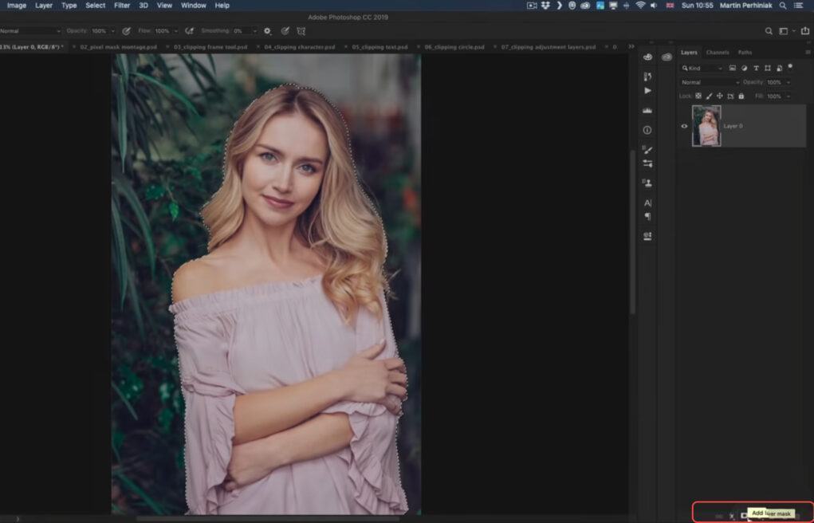Click the brush smoothing options gear
This screenshot has height=523, width=814.
[x=267, y=31]
